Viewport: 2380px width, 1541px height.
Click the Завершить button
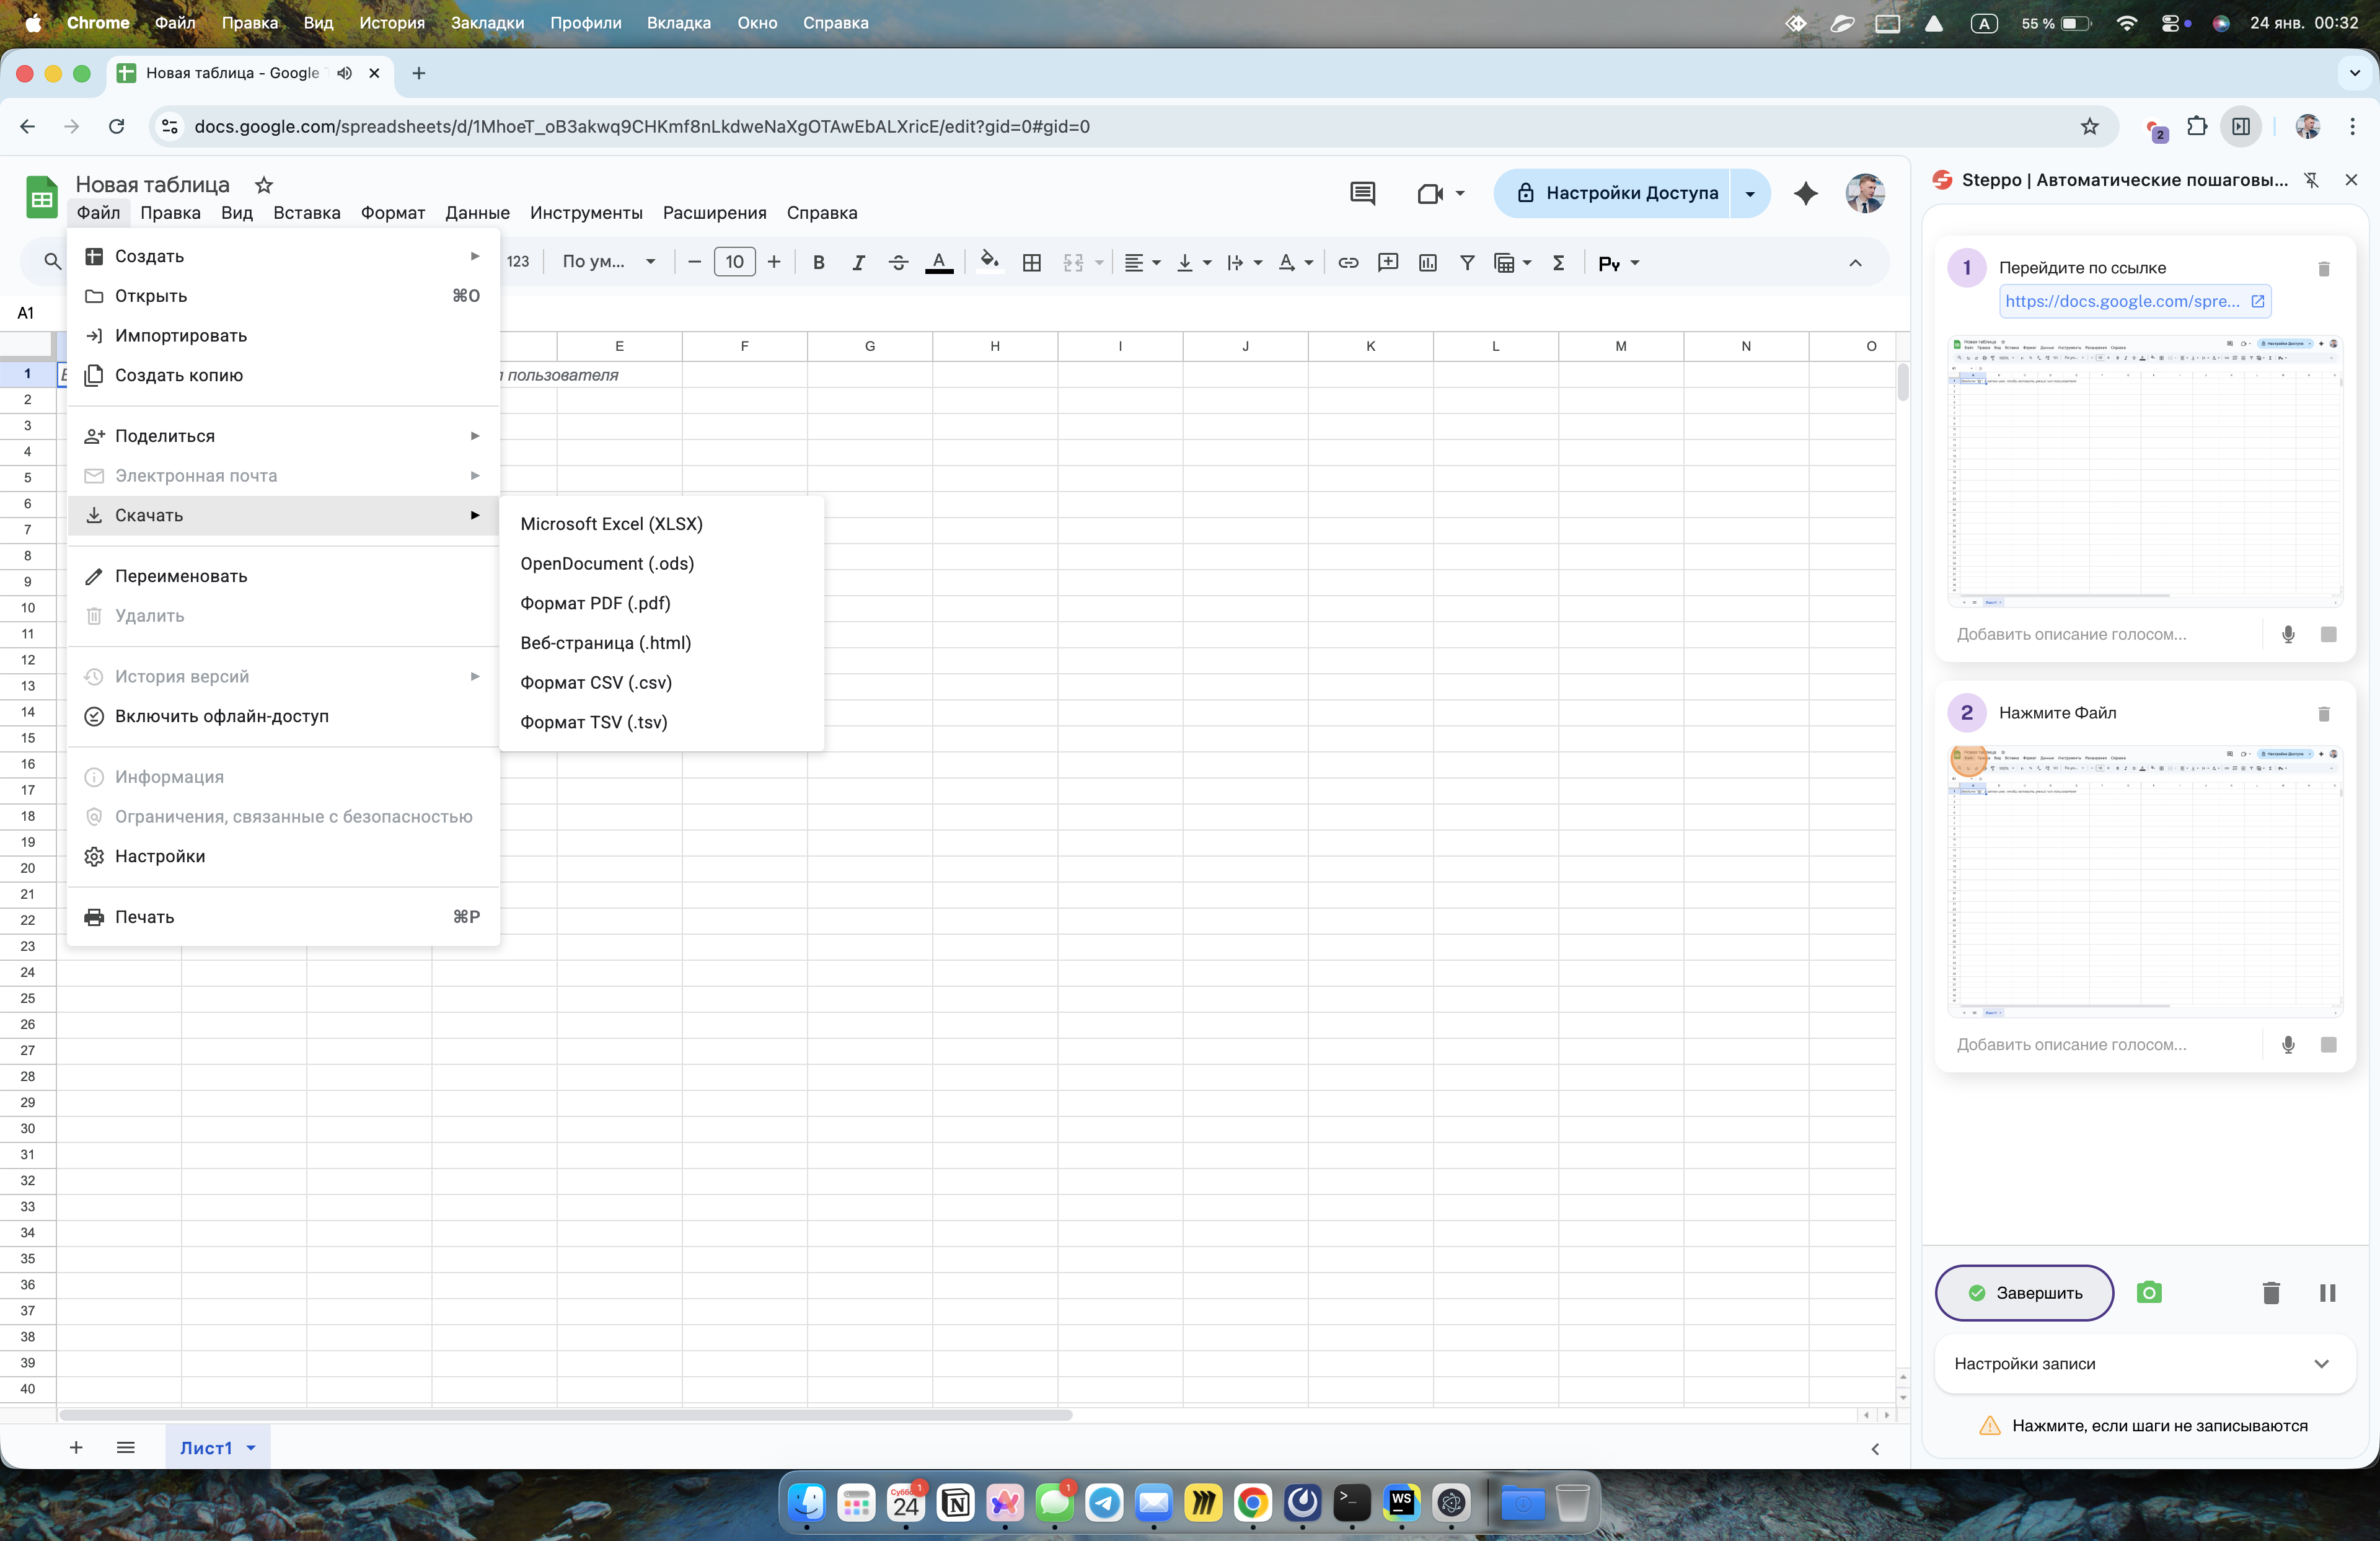2024,1292
